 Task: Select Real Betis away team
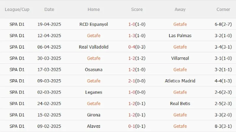(x=180, y=104)
